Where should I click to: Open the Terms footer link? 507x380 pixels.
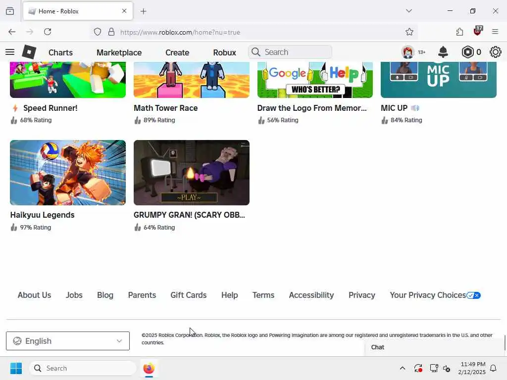tap(263, 295)
